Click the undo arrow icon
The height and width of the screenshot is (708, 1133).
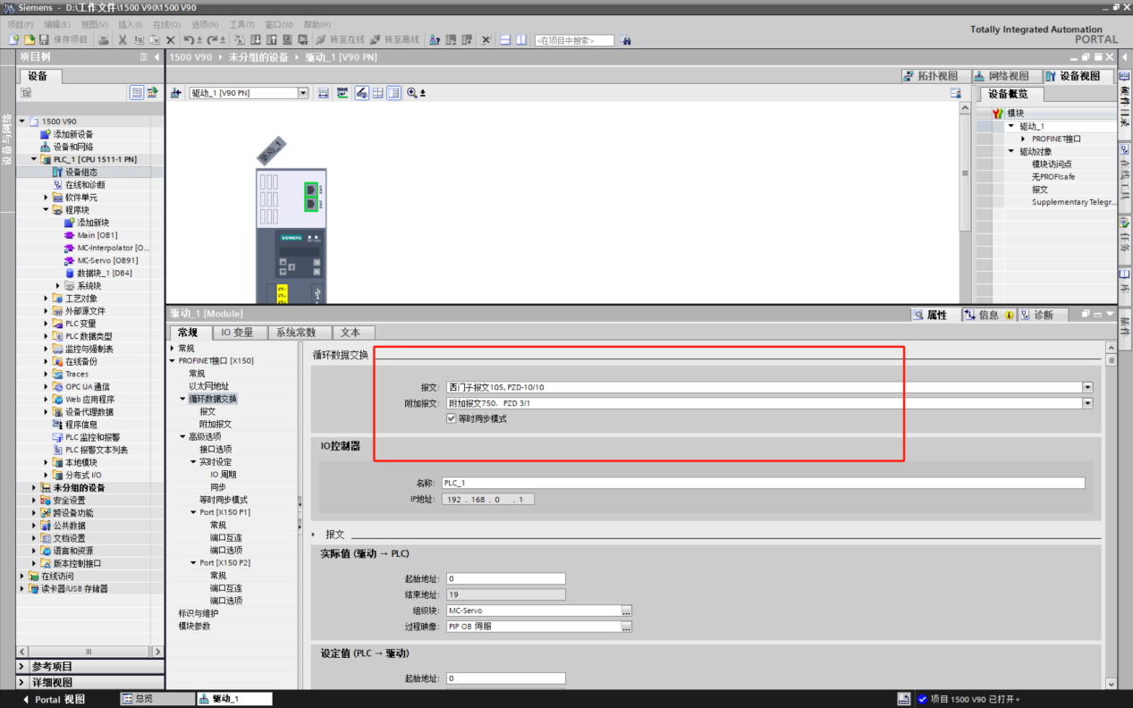[x=190, y=40]
